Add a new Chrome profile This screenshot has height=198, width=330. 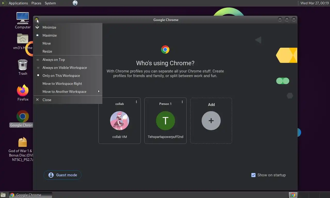(211, 121)
